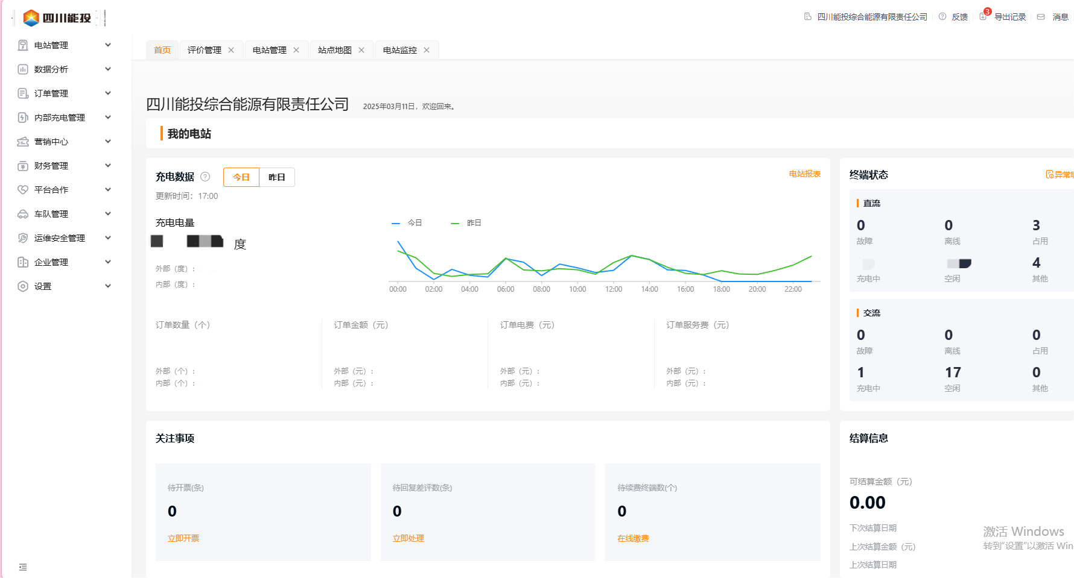Click the 电站管理 sidebar icon
Viewport: 1074px width, 578px height.
pos(23,45)
